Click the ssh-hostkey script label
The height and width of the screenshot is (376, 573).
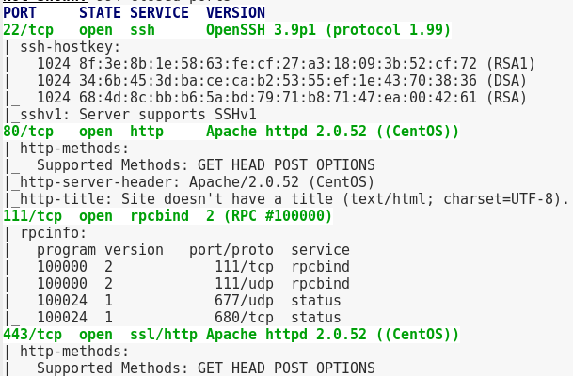(x=62, y=47)
